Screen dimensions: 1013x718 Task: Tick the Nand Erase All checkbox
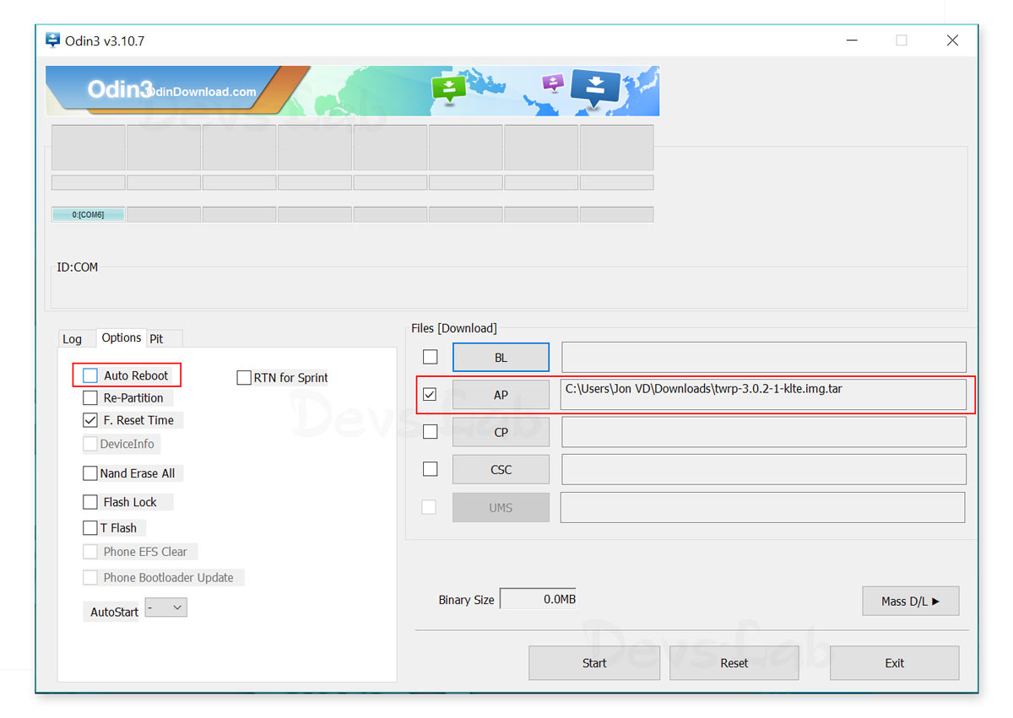coord(90,473)
